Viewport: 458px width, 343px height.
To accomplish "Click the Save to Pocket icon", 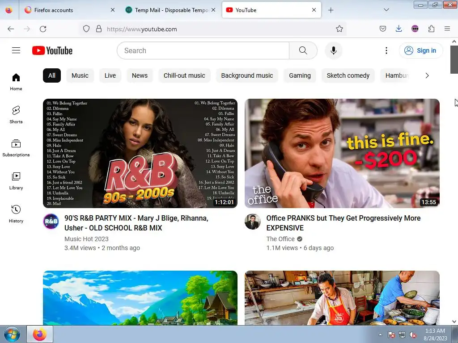I will (383, 29).
